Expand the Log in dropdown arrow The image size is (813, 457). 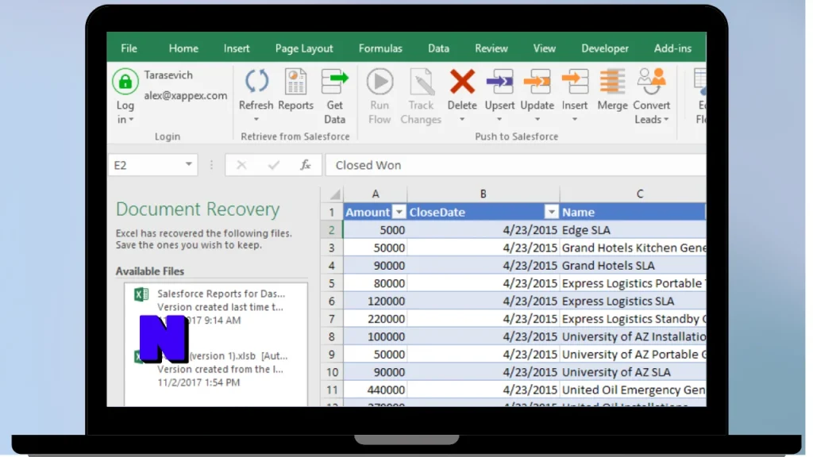click(131, 120)
